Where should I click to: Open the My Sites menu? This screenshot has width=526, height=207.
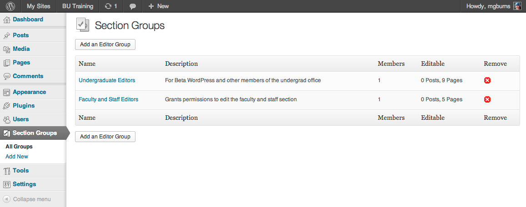(x=39, y=6)
